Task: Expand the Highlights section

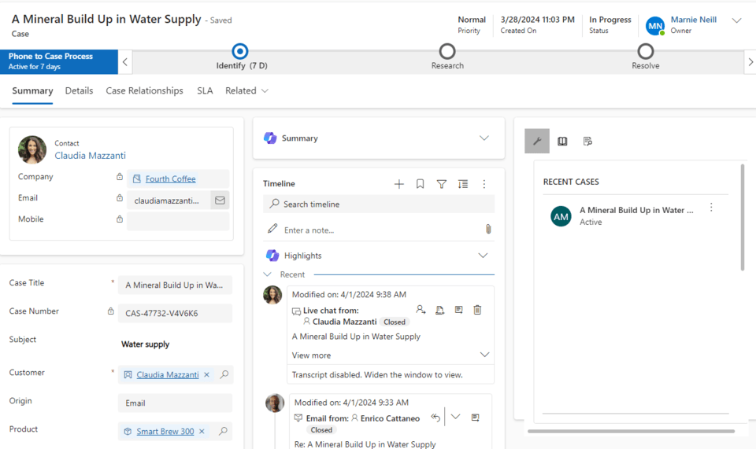Action: [483, 256]
